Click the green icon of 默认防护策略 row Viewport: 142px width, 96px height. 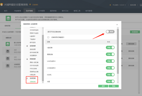point(8,44)
